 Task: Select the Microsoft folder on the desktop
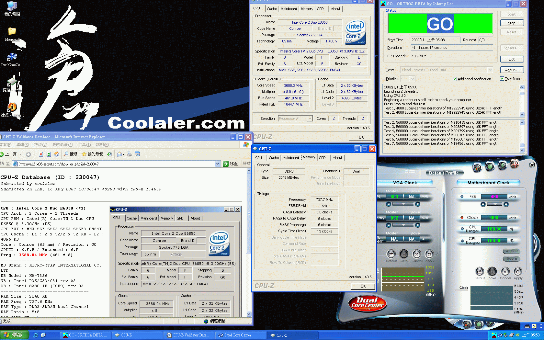[x=12, y=34]
